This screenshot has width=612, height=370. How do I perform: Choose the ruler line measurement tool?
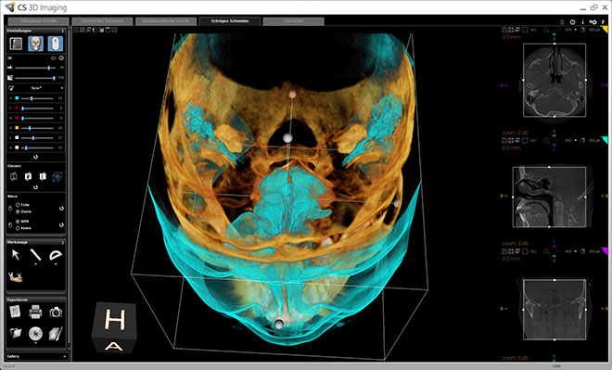point(35,255)
